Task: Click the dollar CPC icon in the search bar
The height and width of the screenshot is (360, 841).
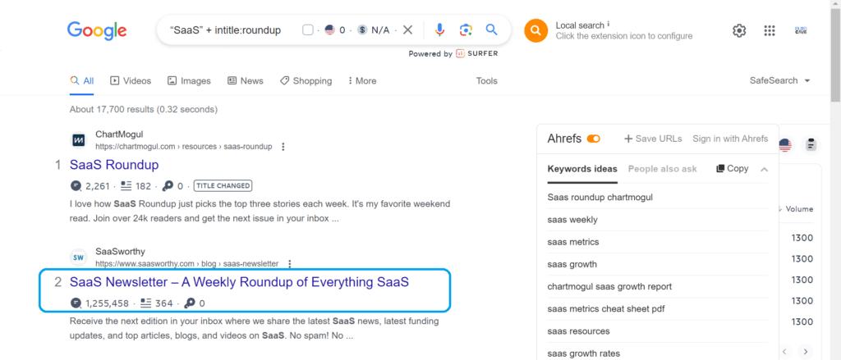Action: (362, 30)
